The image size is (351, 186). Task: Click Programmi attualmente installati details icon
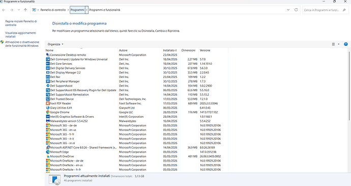pos(55,180)
